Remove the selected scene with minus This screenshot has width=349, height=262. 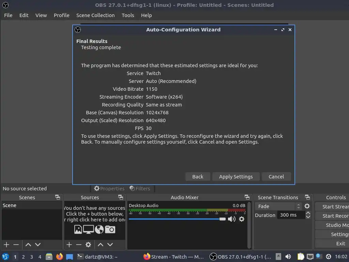16,245
